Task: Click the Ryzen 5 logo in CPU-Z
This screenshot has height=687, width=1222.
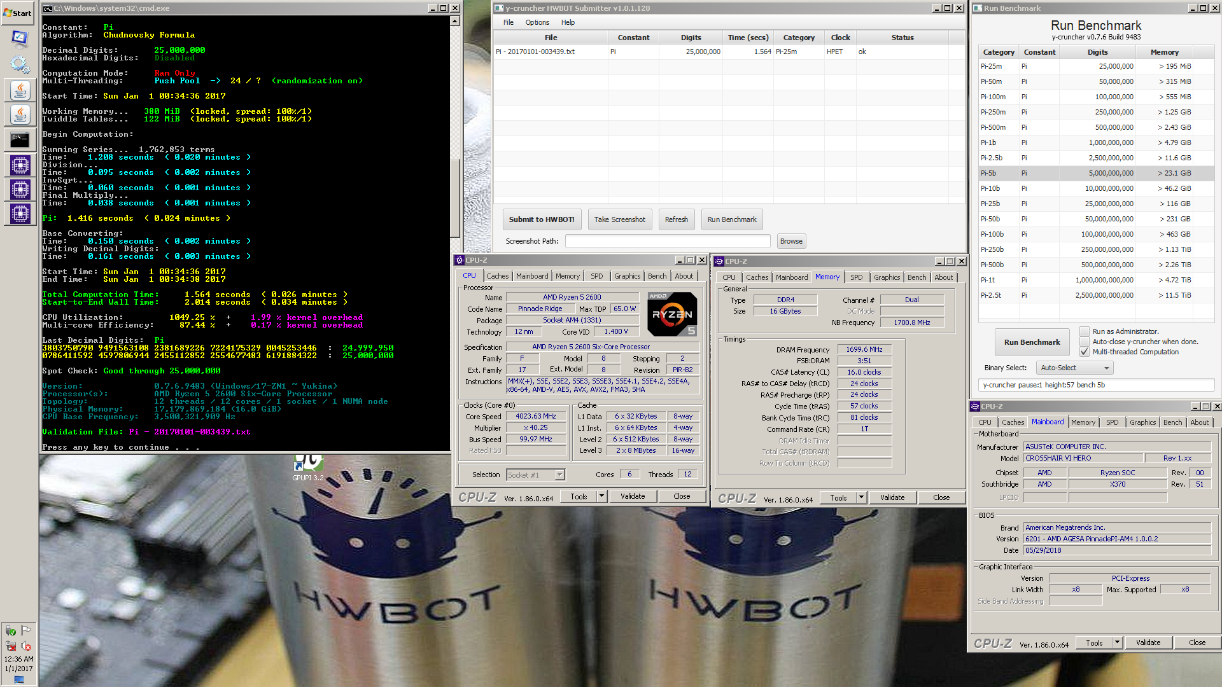Action: click(672, 314)
